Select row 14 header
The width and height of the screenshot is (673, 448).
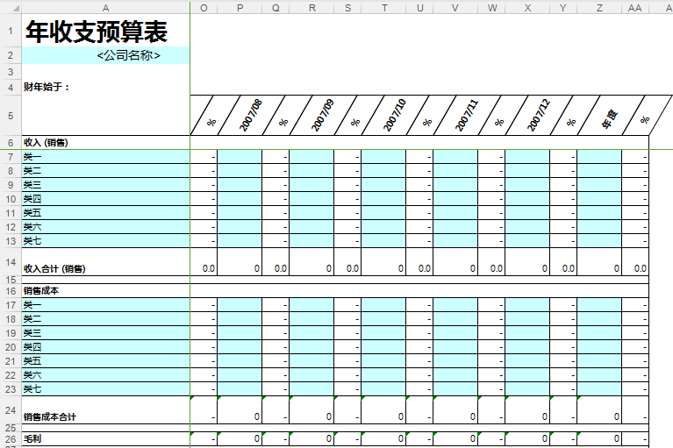pos(10,262)
